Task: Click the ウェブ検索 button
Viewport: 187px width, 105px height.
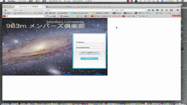Action: tap(51, 16)
